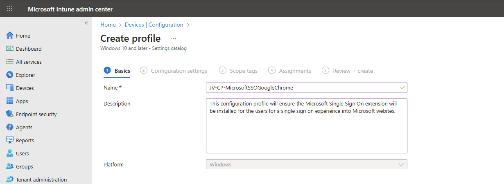The width and height of the screenshot is (504, 184).
Task: Click inside the Description text area
Action: [306, 131]
